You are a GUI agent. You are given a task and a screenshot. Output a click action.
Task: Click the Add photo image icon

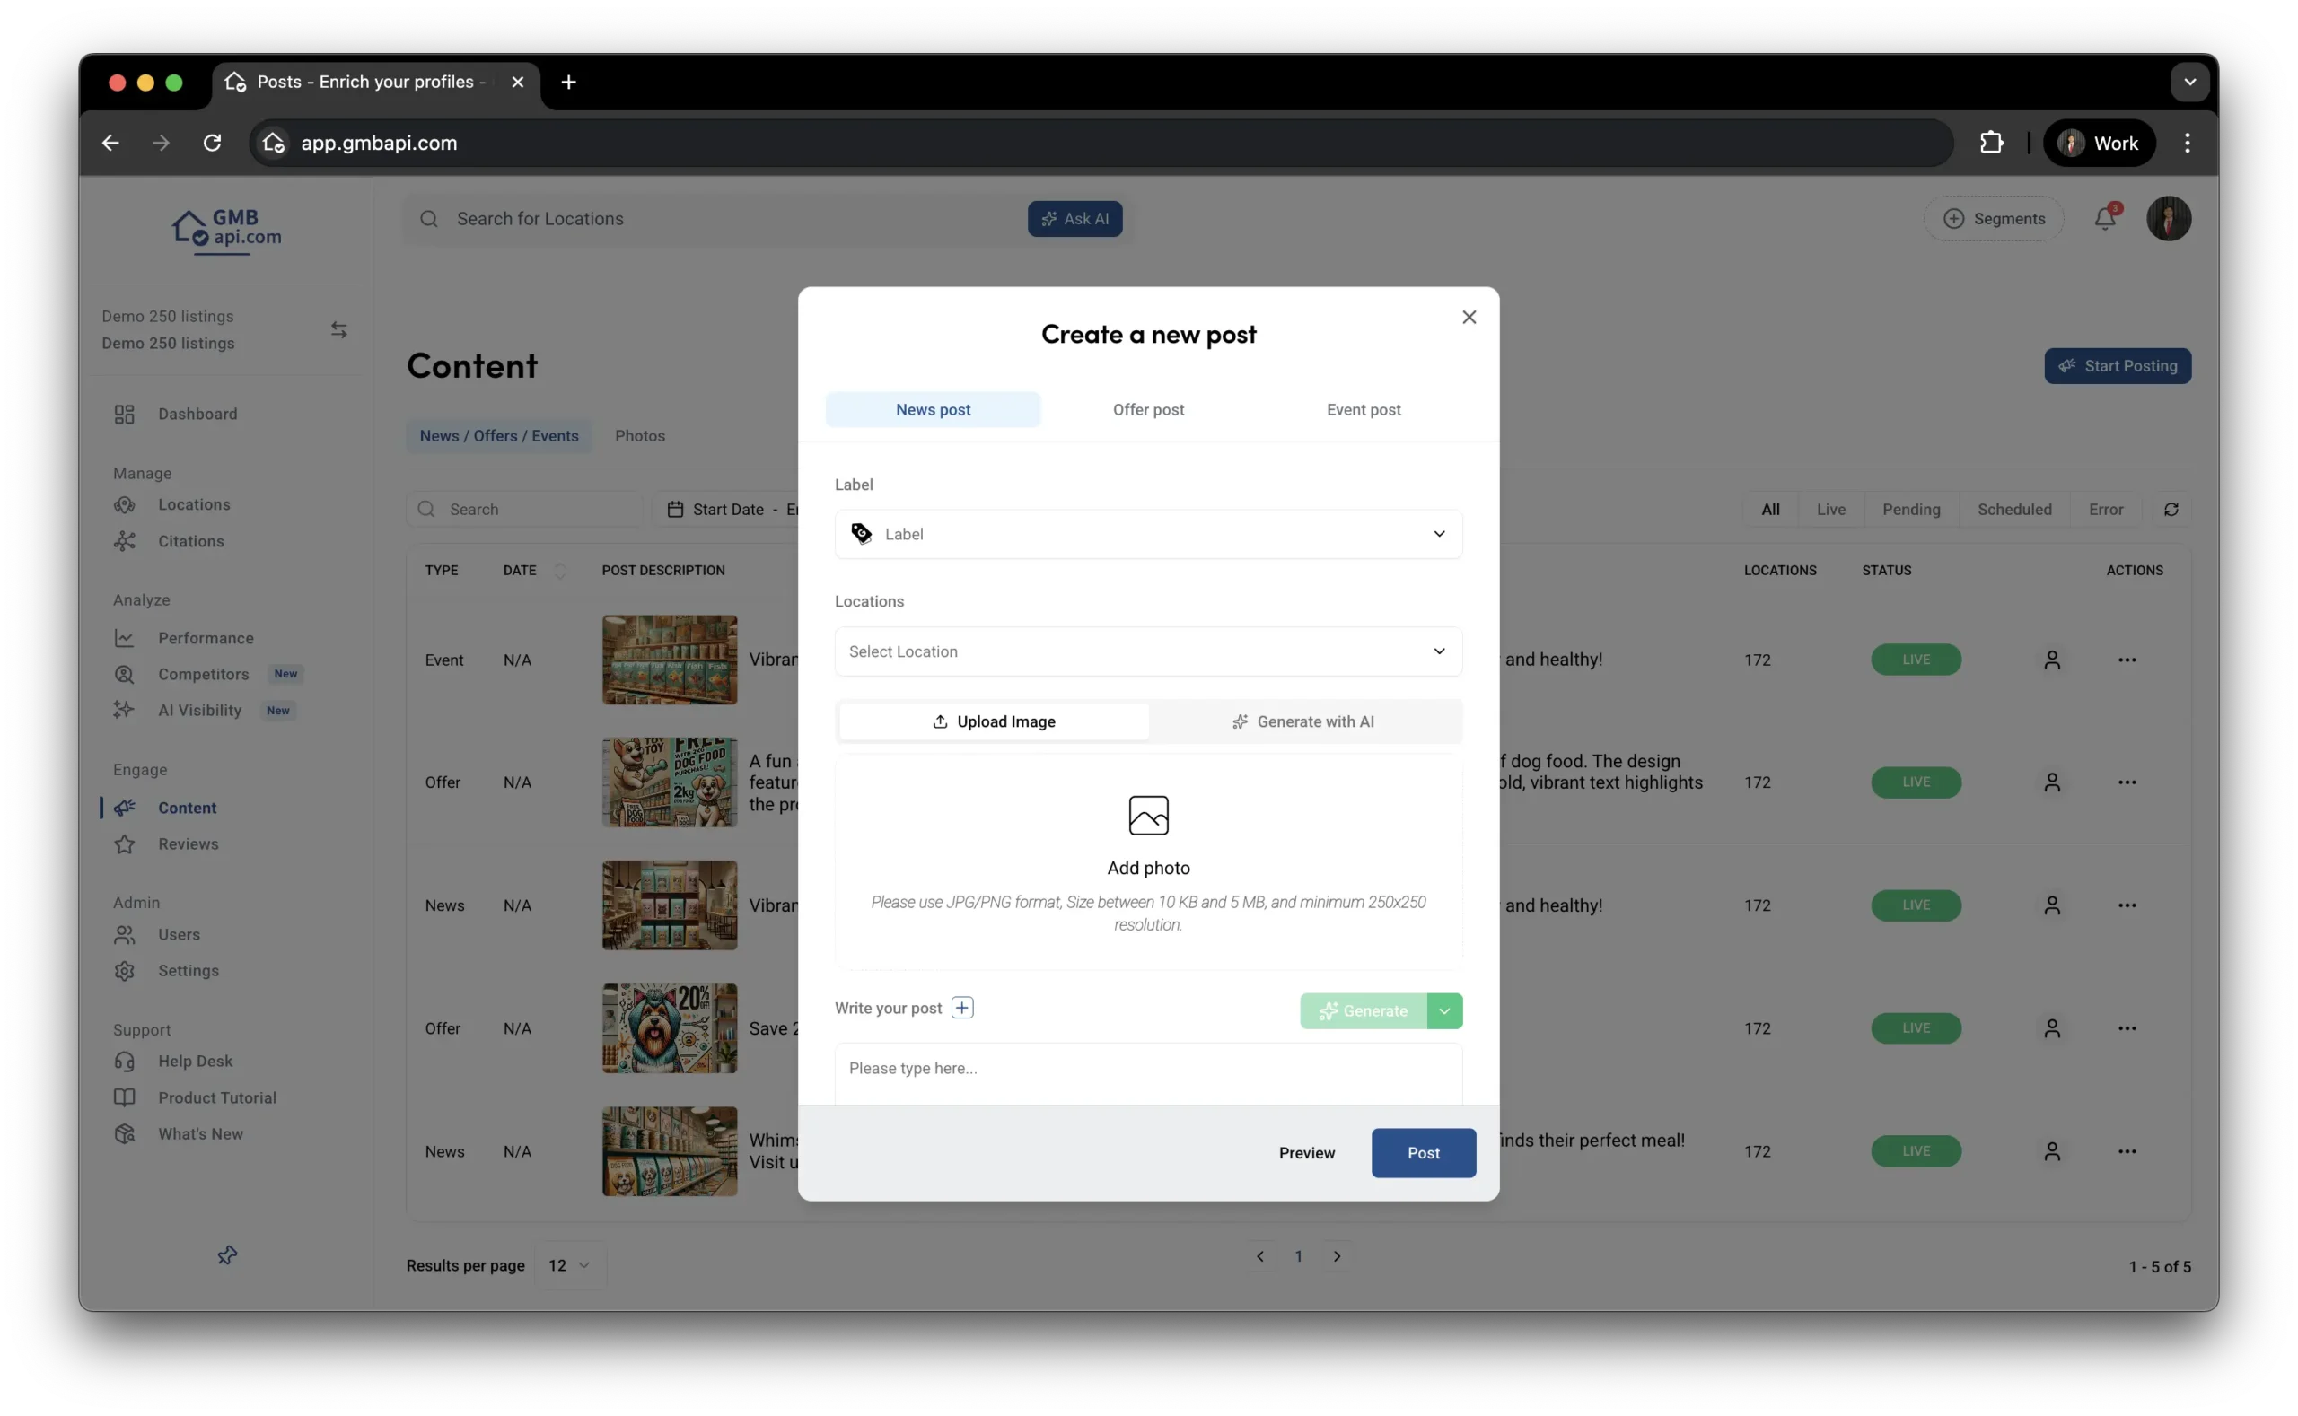click(1147, 816)
